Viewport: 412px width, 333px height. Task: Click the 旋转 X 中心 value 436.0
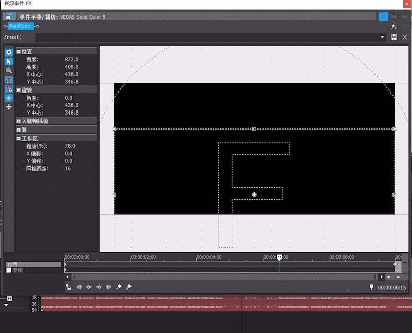click(71, 105)
